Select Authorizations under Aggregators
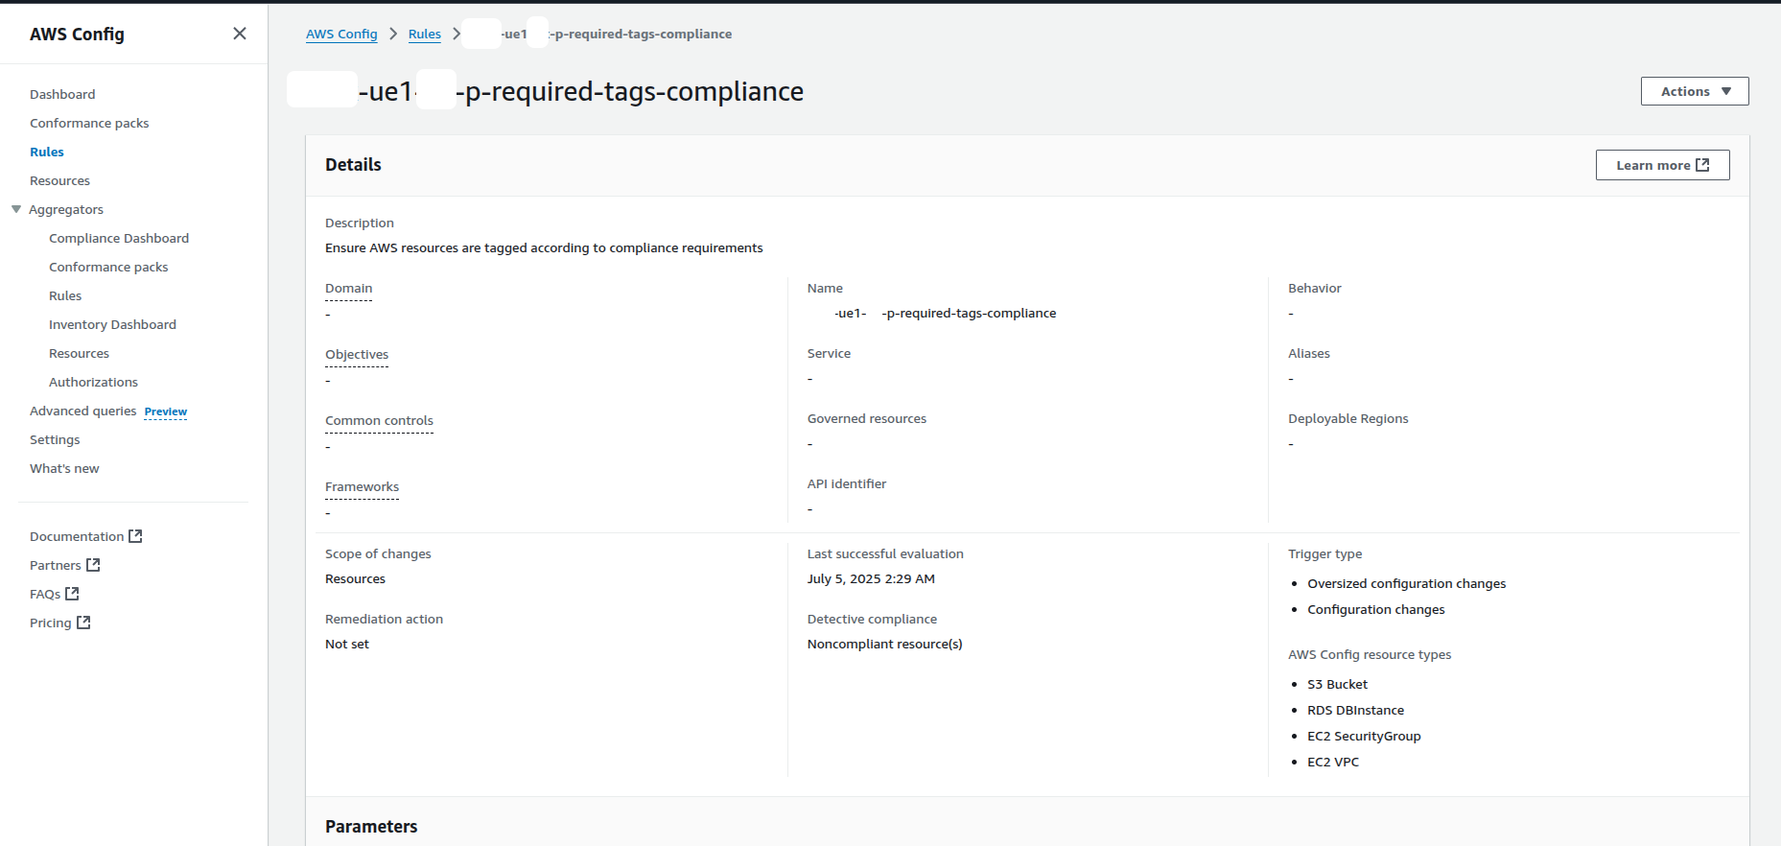The image size is (1781, 846). [93, 382]
